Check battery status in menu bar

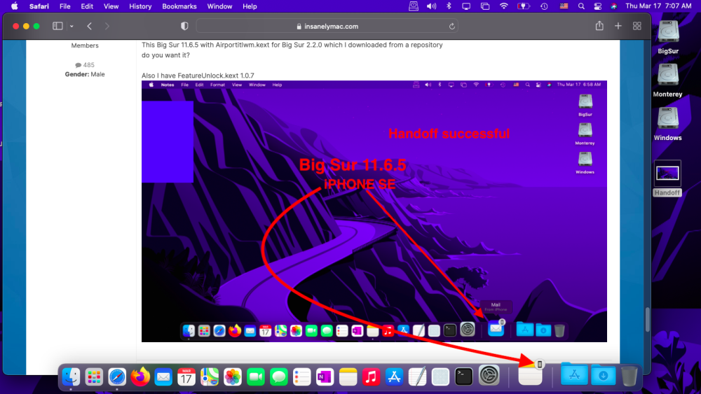523,6
